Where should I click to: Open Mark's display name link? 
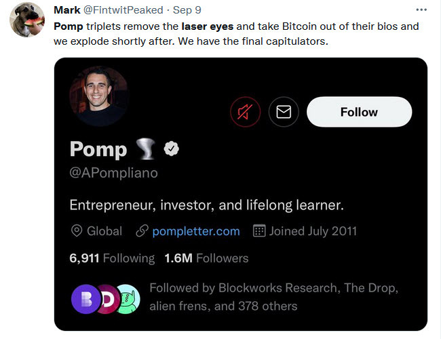[67, 10]
